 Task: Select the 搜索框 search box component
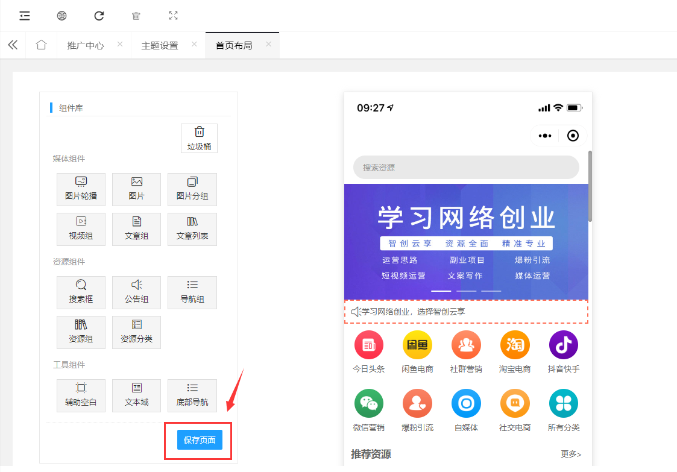point(81,292)
